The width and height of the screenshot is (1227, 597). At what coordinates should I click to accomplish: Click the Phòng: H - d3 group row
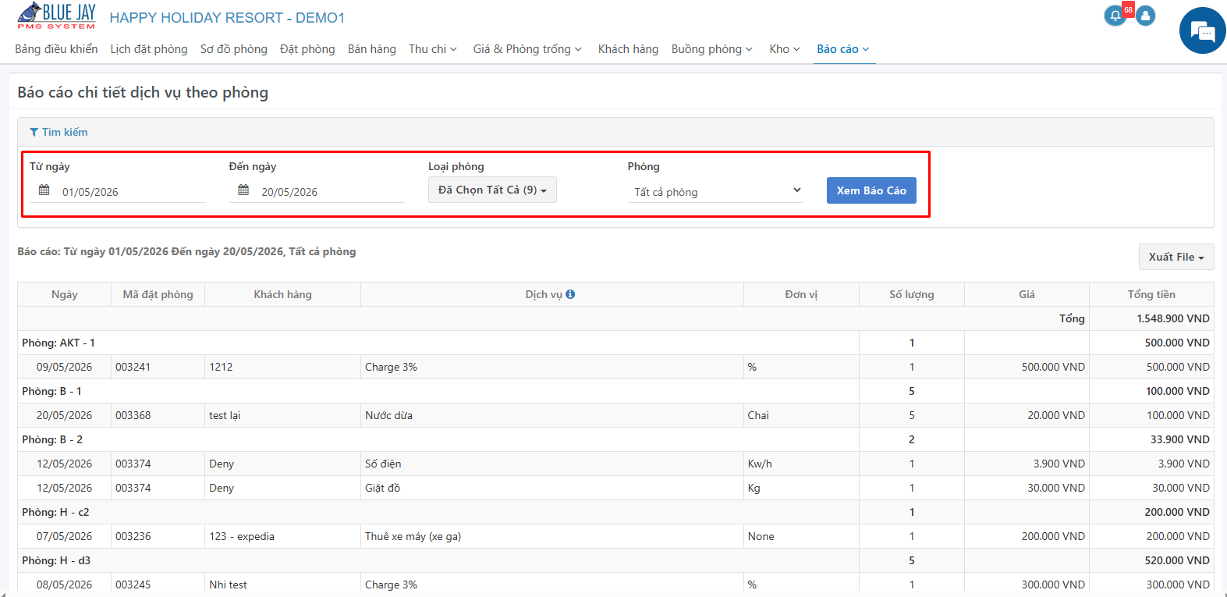[x=615, y=560]
